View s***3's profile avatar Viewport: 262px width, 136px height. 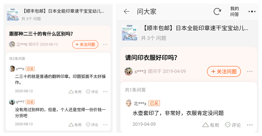128,72
